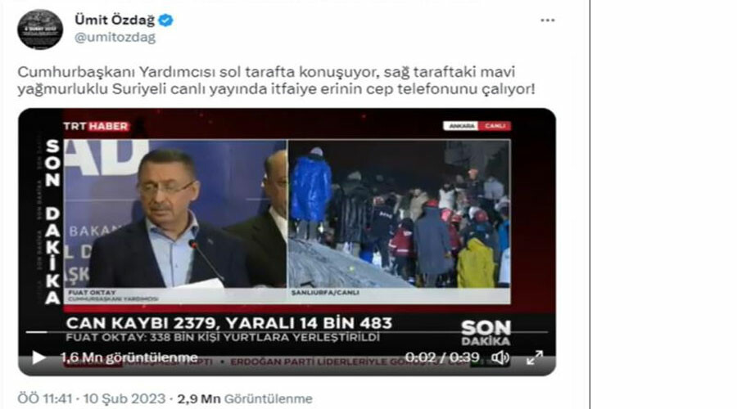Click the TRT Haber logo in the video
This screenshot has width=737, height=409.
click(x=97, y=126)
